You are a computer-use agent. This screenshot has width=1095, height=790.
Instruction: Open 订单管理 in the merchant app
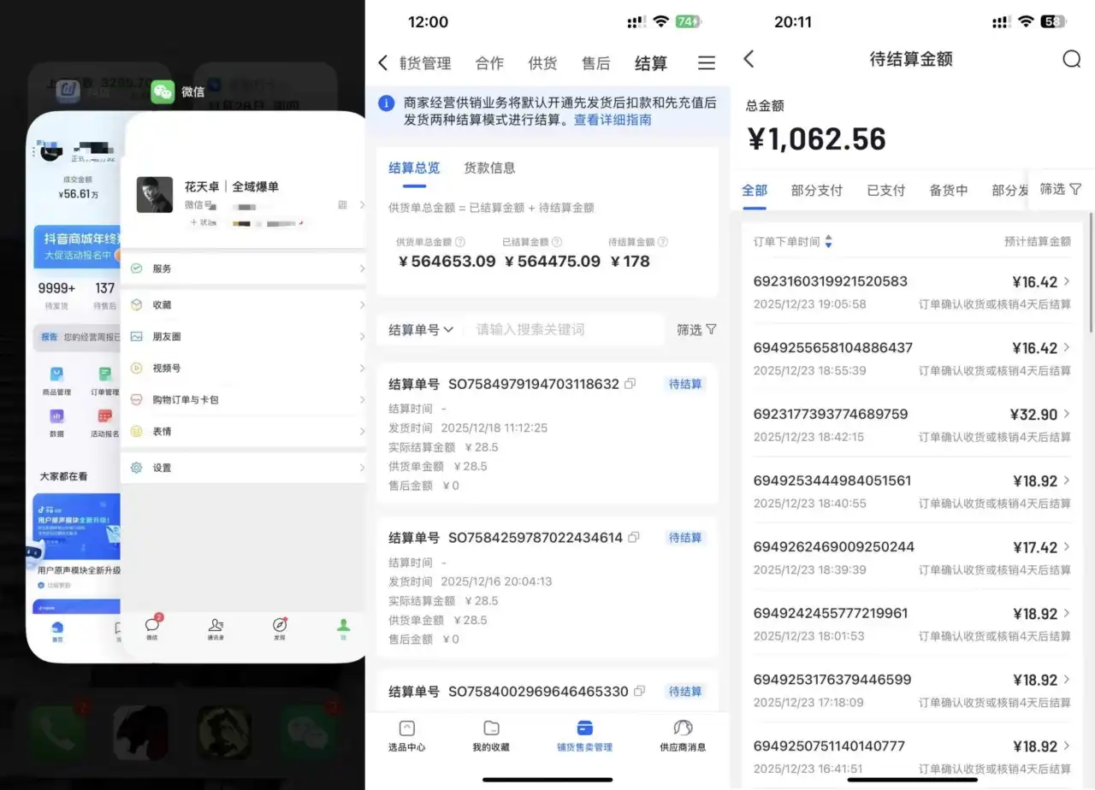click(104, 381)
